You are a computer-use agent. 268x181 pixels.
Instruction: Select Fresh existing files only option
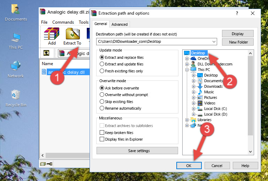click(x=121, y=71)
